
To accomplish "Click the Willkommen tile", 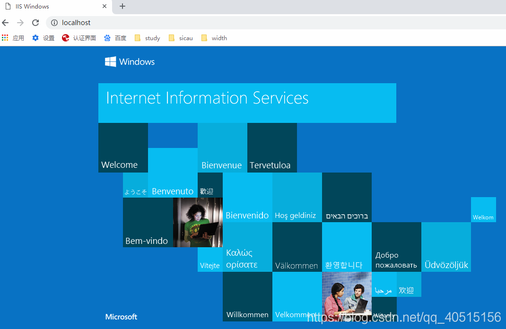I will tap(247, 297).
